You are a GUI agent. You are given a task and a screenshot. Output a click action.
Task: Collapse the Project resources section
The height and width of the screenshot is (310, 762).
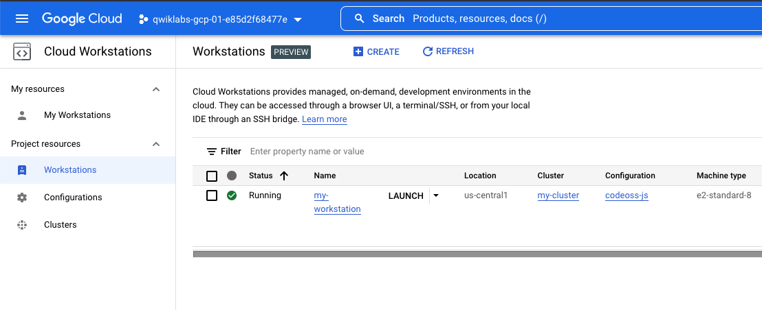156,144
